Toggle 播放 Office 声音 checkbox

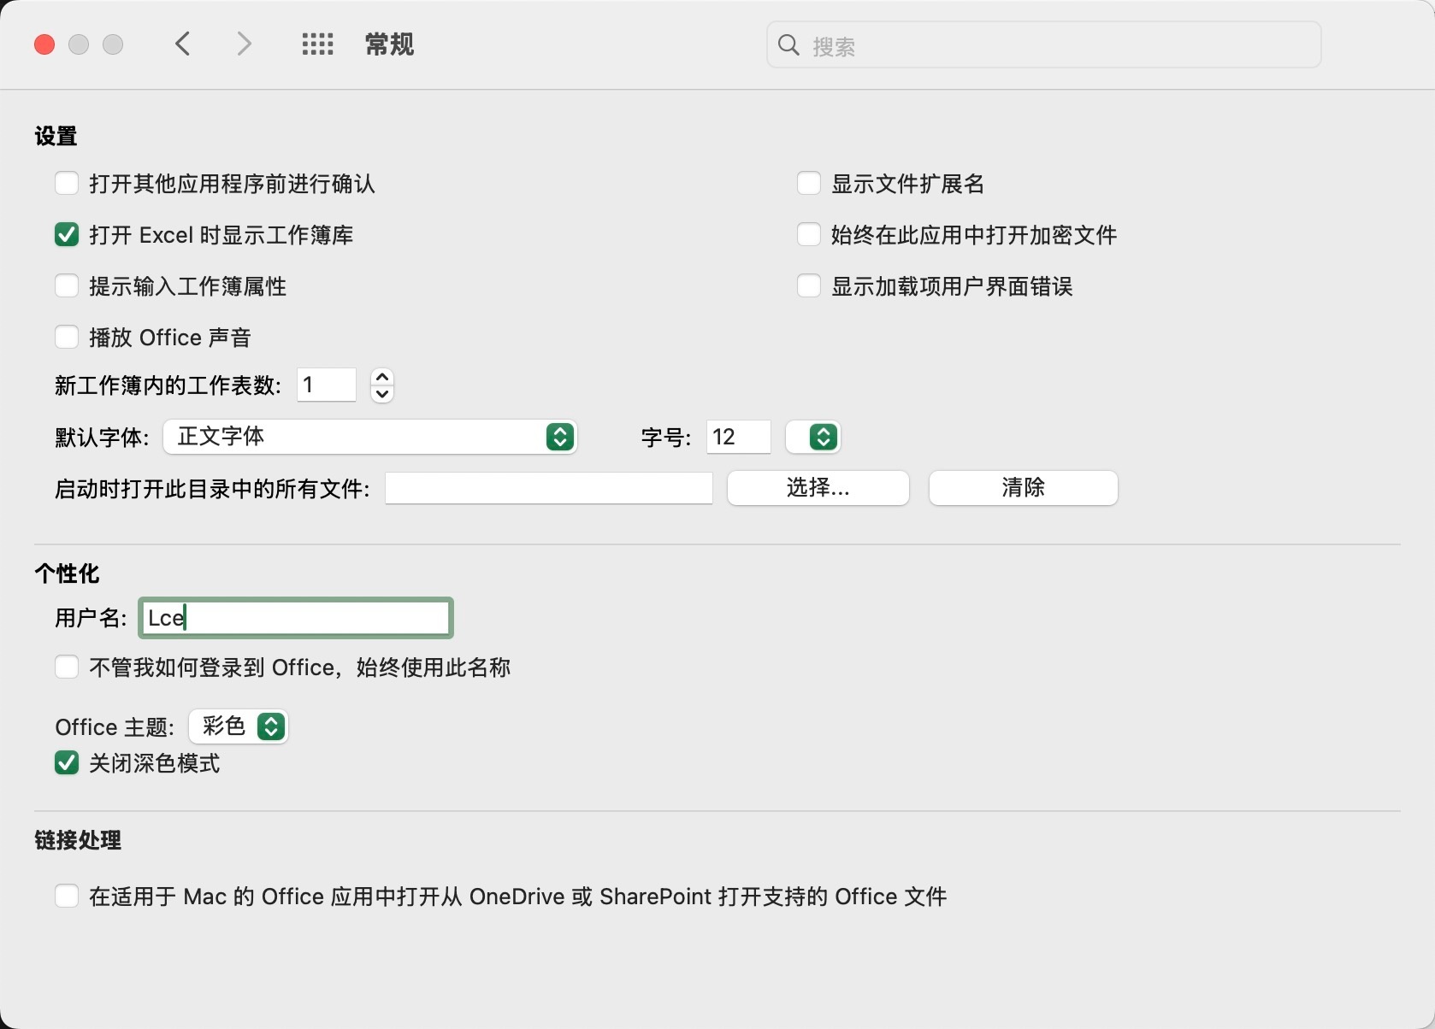tap(67, 338)
